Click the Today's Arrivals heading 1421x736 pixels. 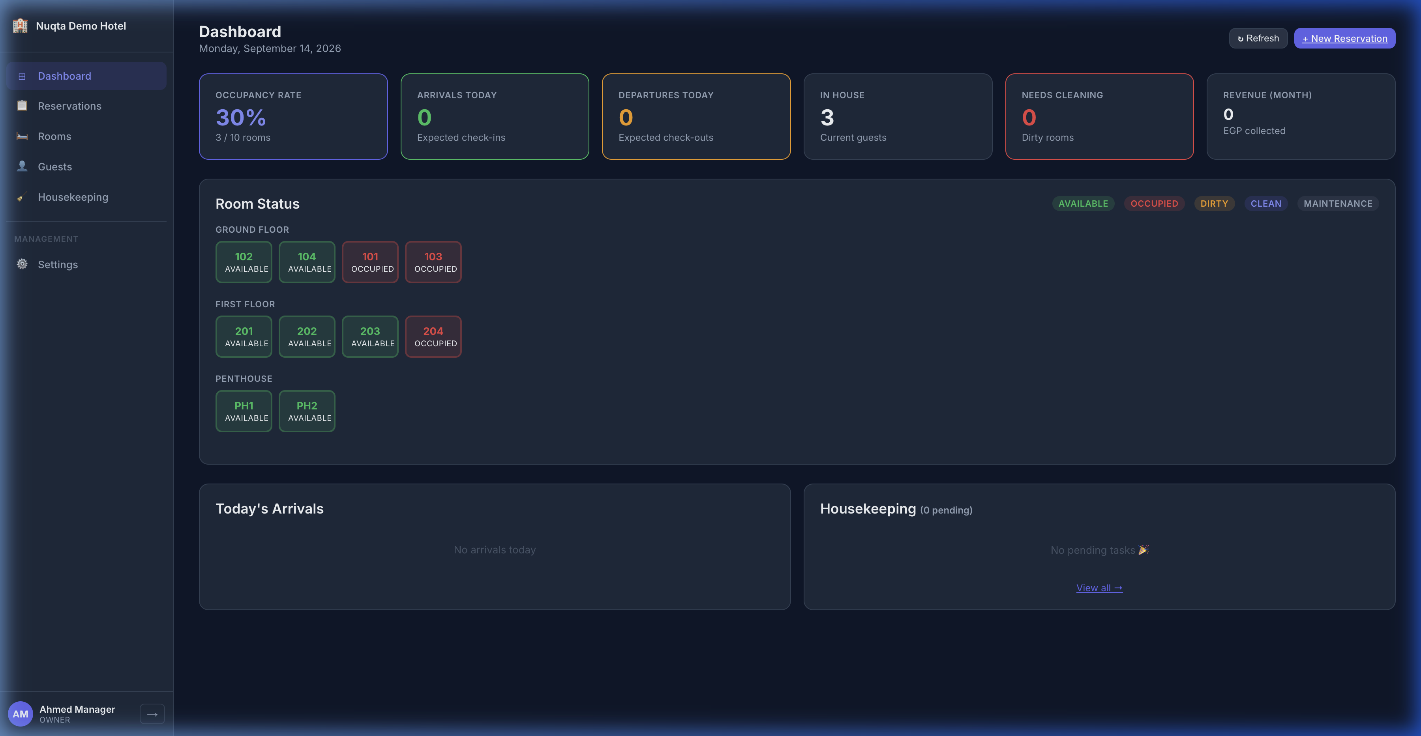pos(270,509)
